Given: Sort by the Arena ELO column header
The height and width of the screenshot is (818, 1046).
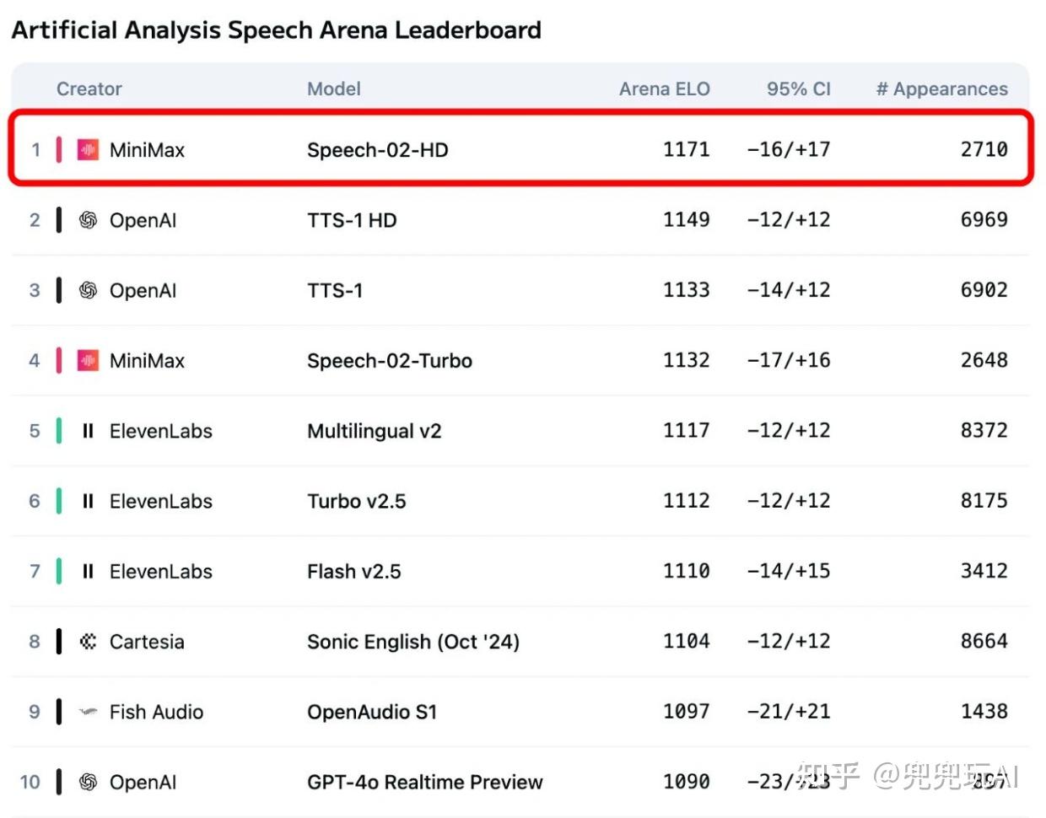Looking at the screenshot, I should pos(665,89).
